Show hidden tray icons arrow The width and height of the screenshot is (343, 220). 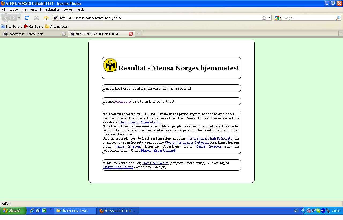(303, 211)
